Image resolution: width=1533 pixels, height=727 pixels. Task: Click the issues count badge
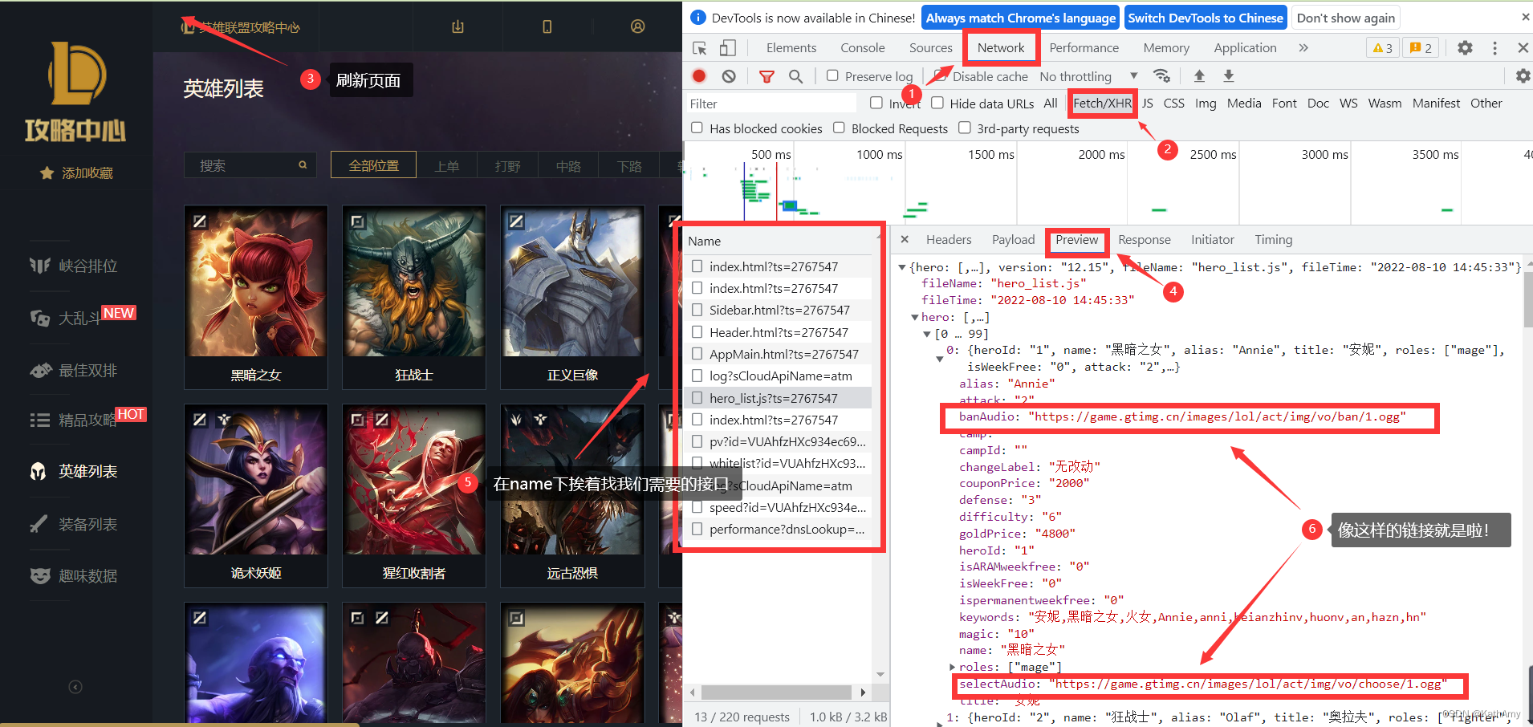click(1421, 48)
